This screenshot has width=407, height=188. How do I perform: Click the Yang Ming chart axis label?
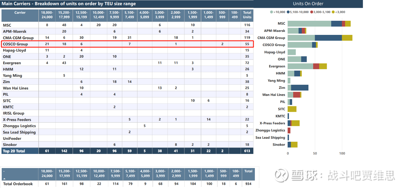point(276,81)
